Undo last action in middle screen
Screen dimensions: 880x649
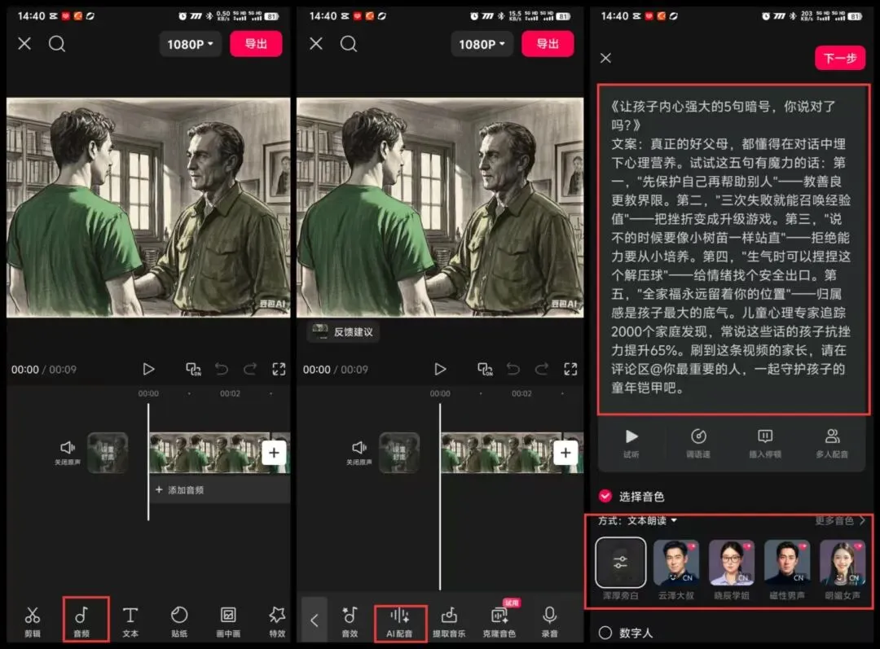tap(513, 369)
